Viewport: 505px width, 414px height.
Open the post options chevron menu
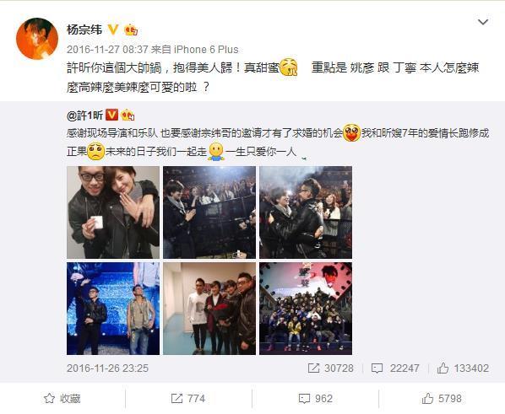coord(483,22)
